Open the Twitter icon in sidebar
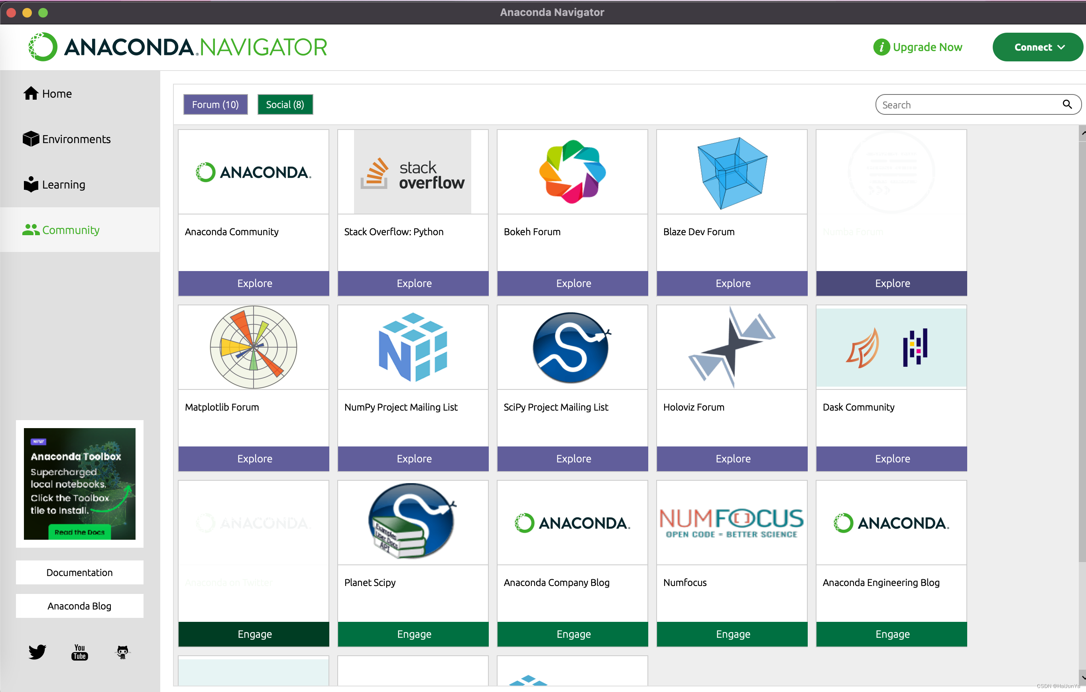This screenshot has height=692, width=1086. [37, 652]
